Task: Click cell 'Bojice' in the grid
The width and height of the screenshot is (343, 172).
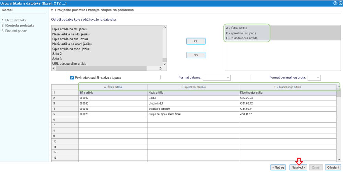Action: tap(193, 98)
